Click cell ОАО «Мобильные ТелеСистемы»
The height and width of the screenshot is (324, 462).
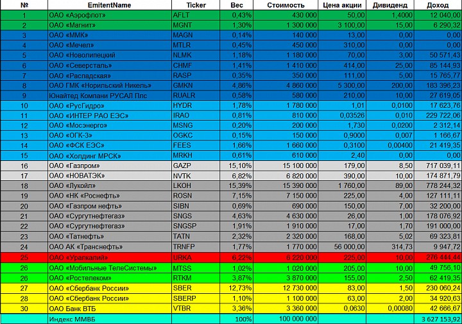(109, 268)
